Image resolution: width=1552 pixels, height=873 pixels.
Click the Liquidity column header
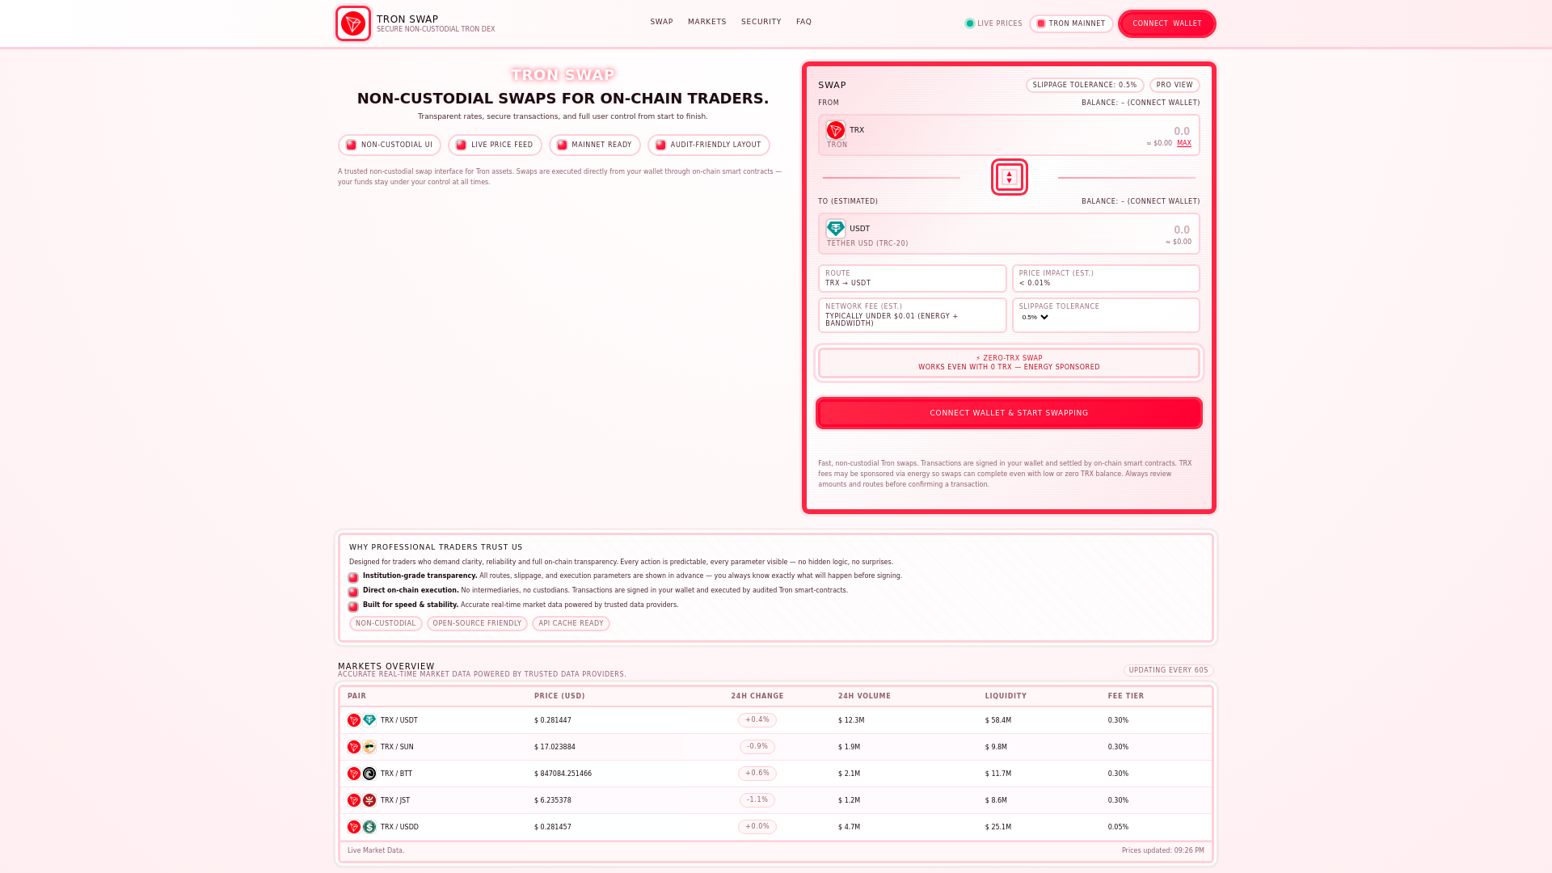[1006, 696]
